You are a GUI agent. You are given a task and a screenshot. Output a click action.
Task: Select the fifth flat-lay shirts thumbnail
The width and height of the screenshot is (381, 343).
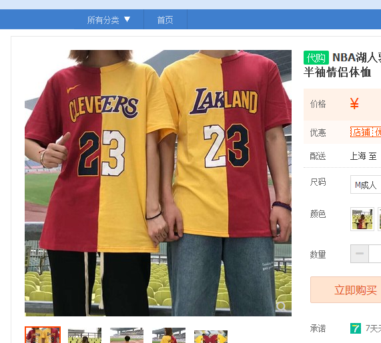pos(211,336)
